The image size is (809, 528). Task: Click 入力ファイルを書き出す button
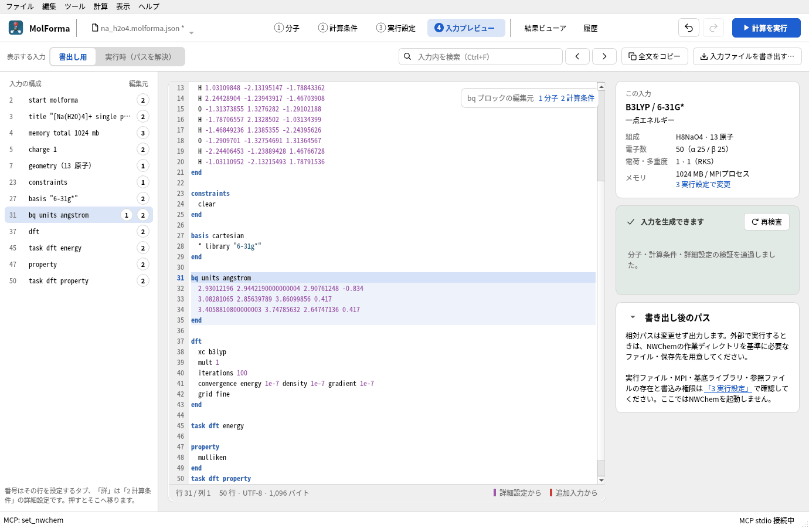(747, 56)
